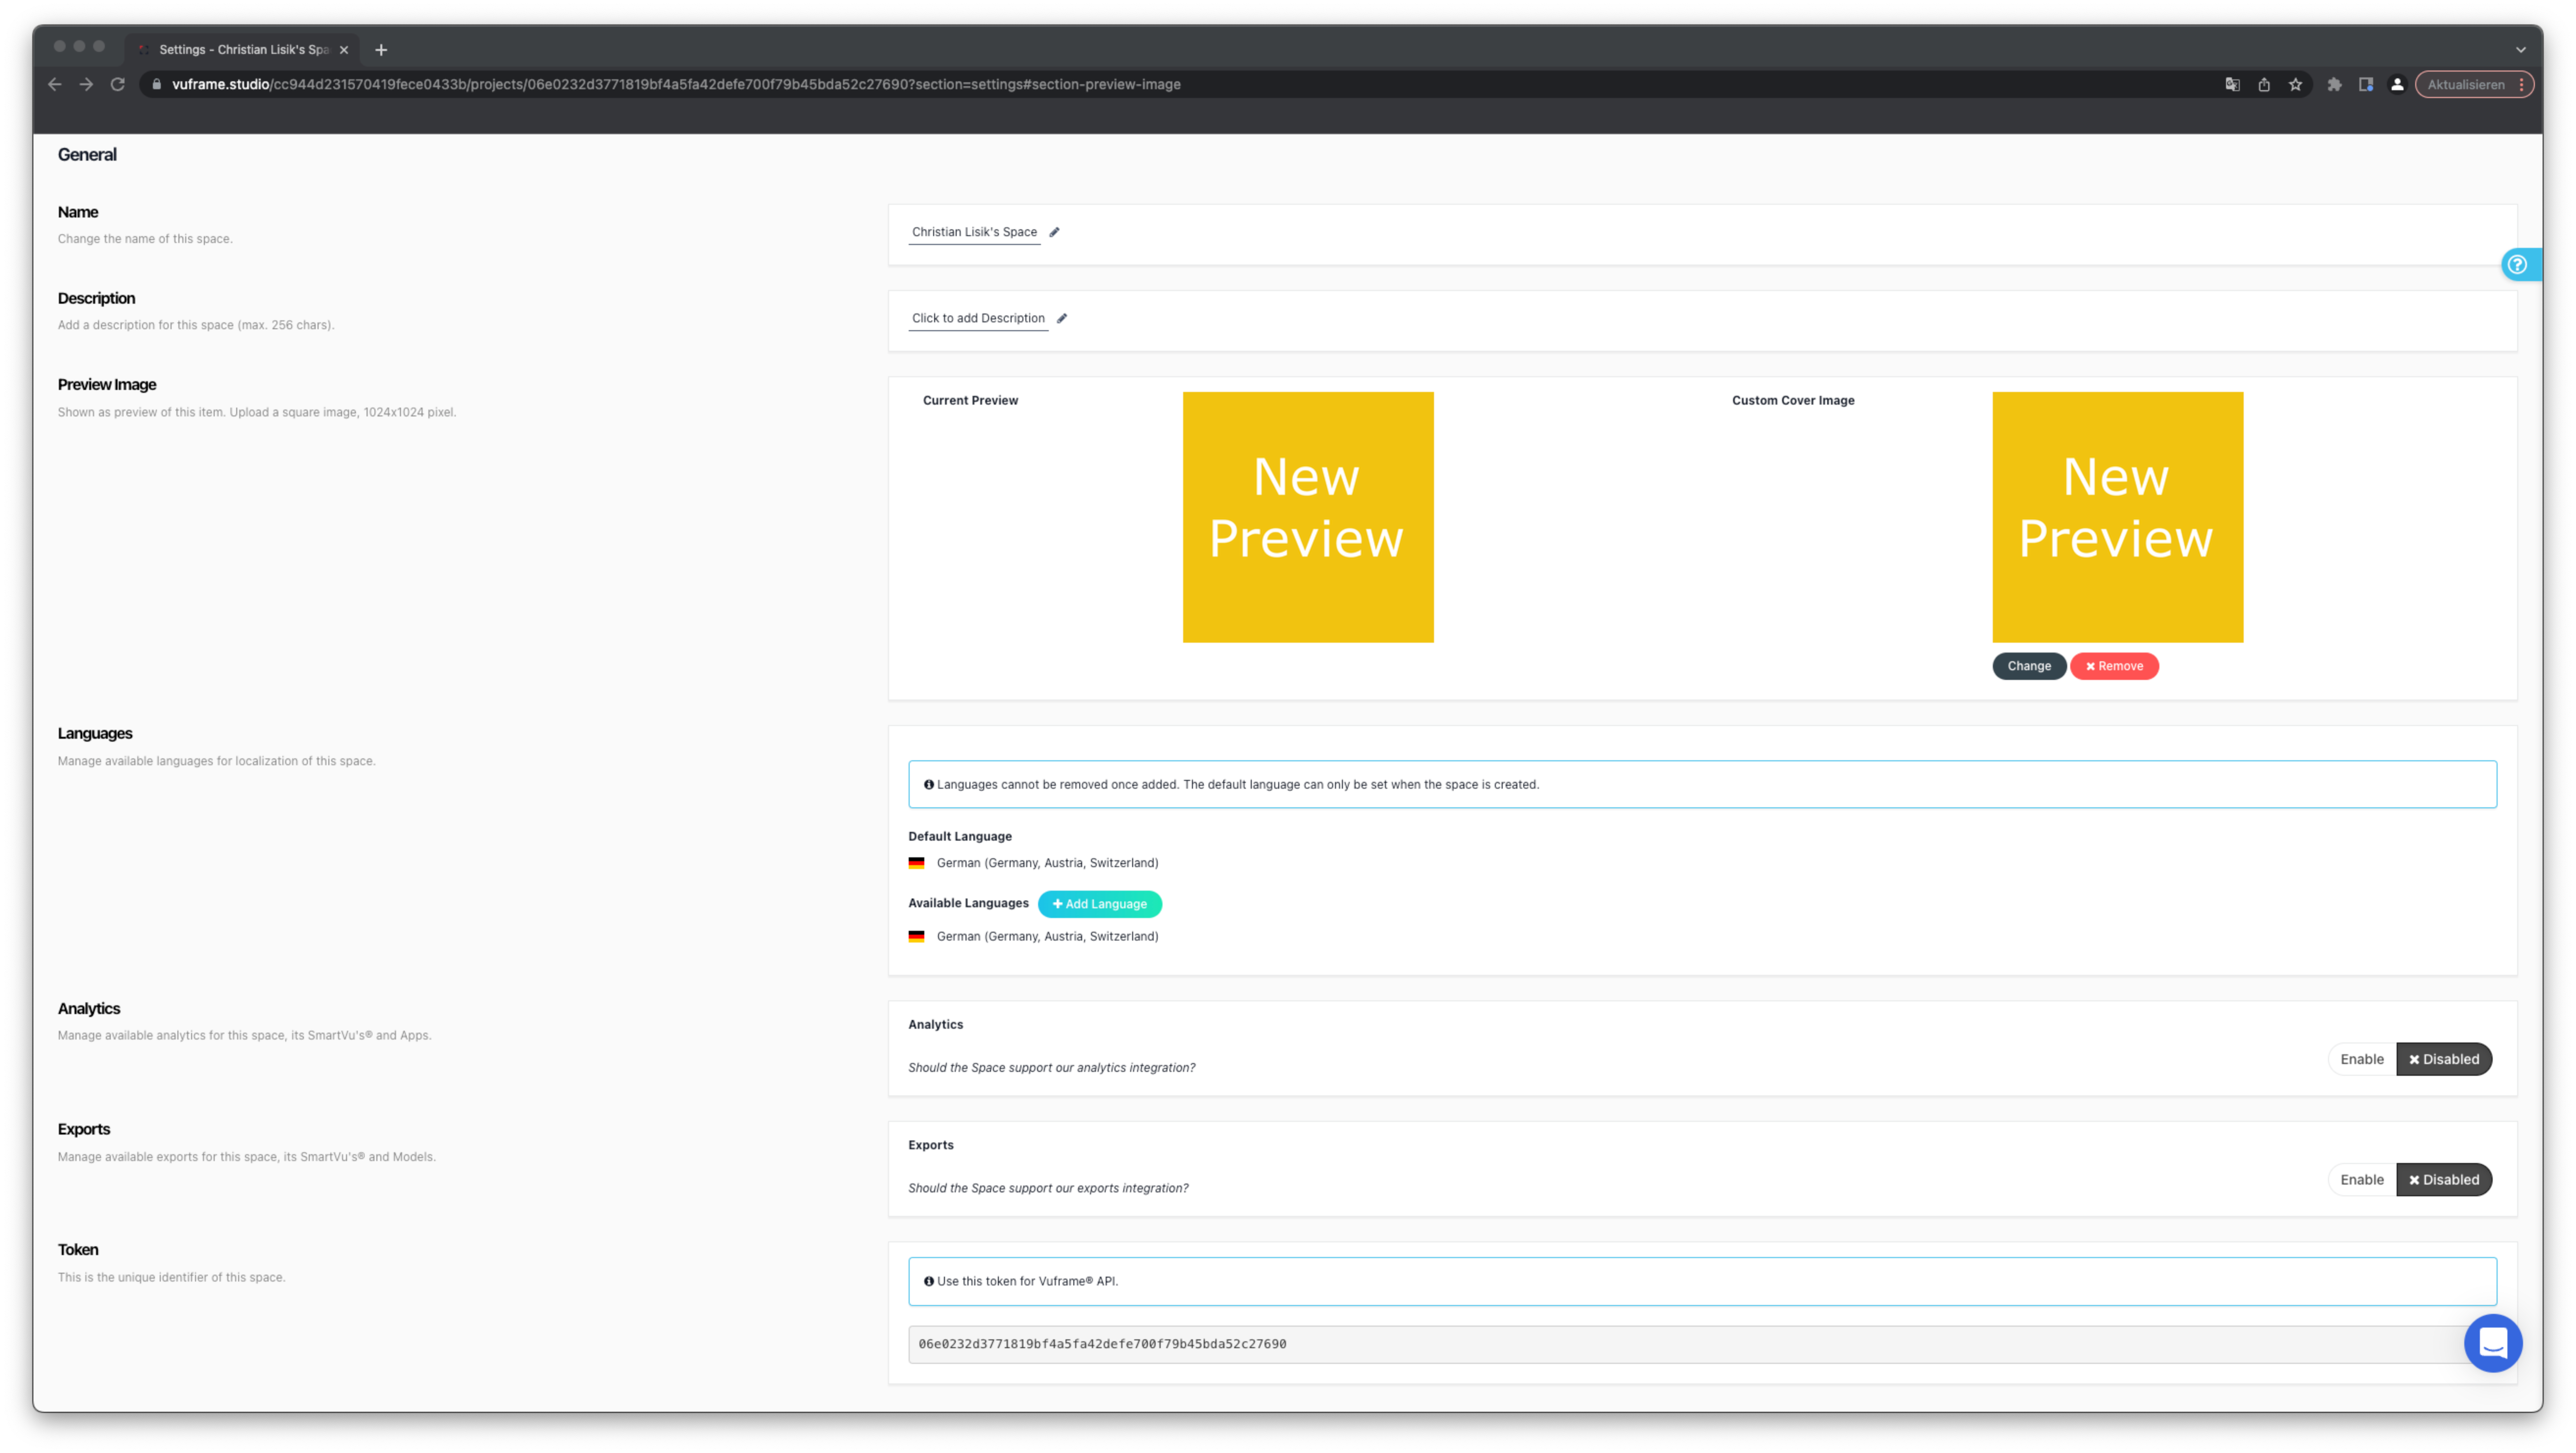The width and height of the screenshot is (2576, 1453).
Task: Expand tab search chevron
Action: pyautogui.click(x=2521, y=50)
